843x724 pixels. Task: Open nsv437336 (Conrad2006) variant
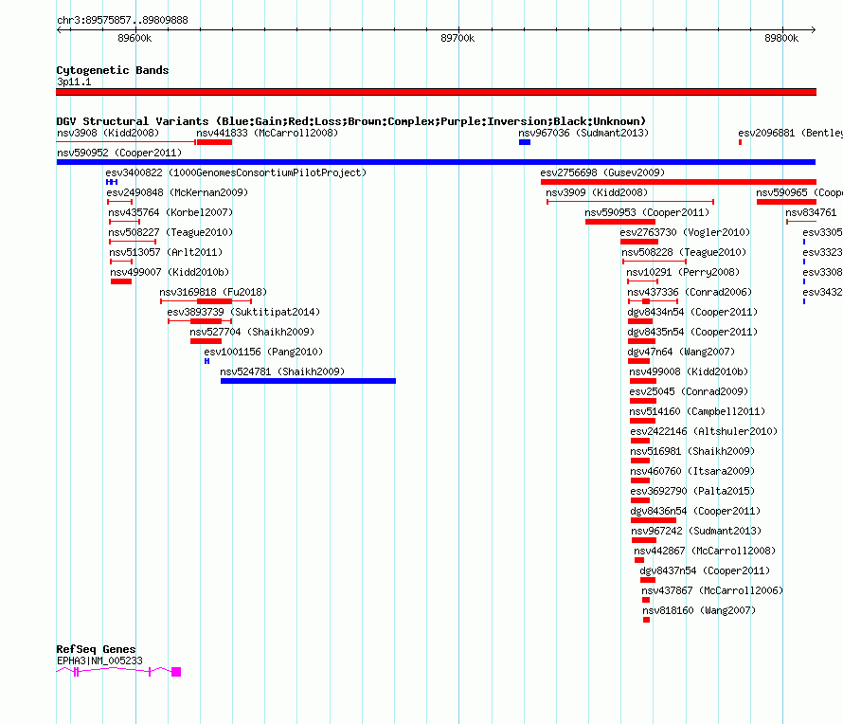690,292
